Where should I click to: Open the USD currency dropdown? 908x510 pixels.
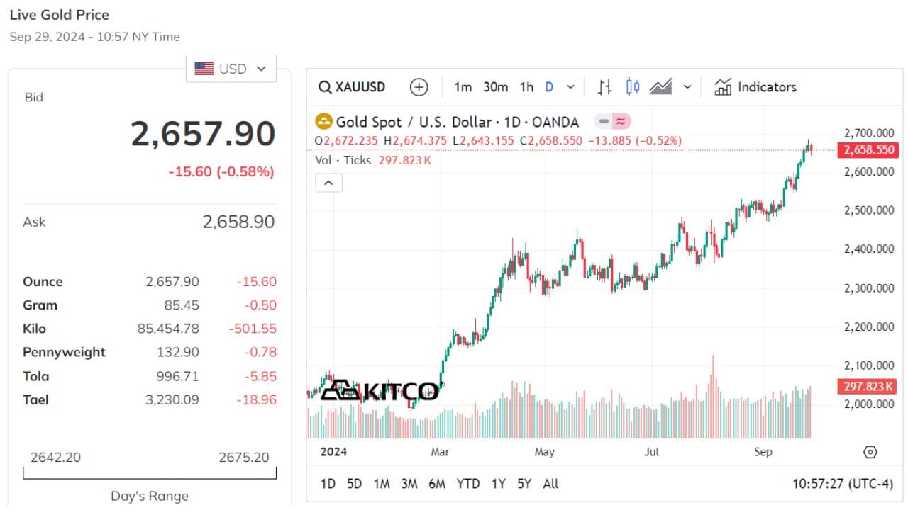(231, 69)
